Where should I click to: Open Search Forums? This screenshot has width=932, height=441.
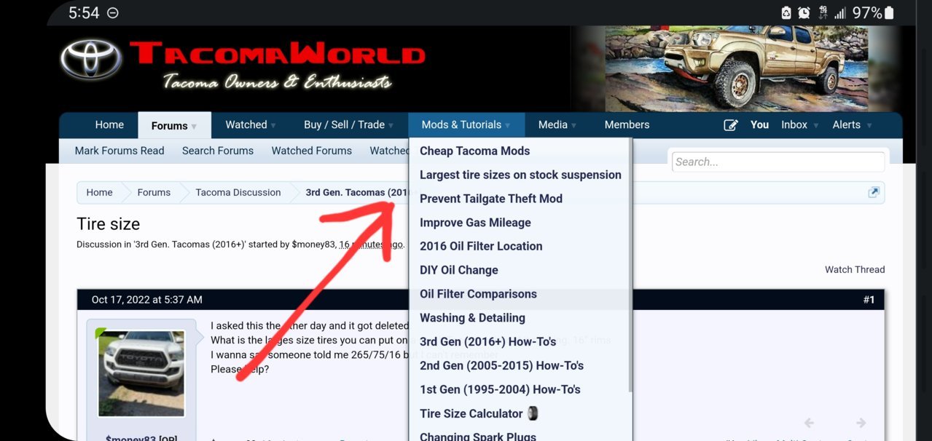pos(218,151)
